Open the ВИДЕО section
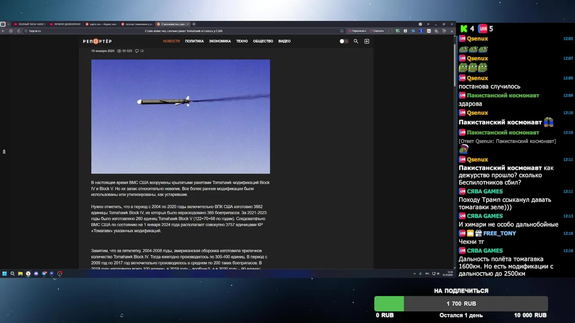575x323 pixels. pyautogui.click(x=284, y=41)
